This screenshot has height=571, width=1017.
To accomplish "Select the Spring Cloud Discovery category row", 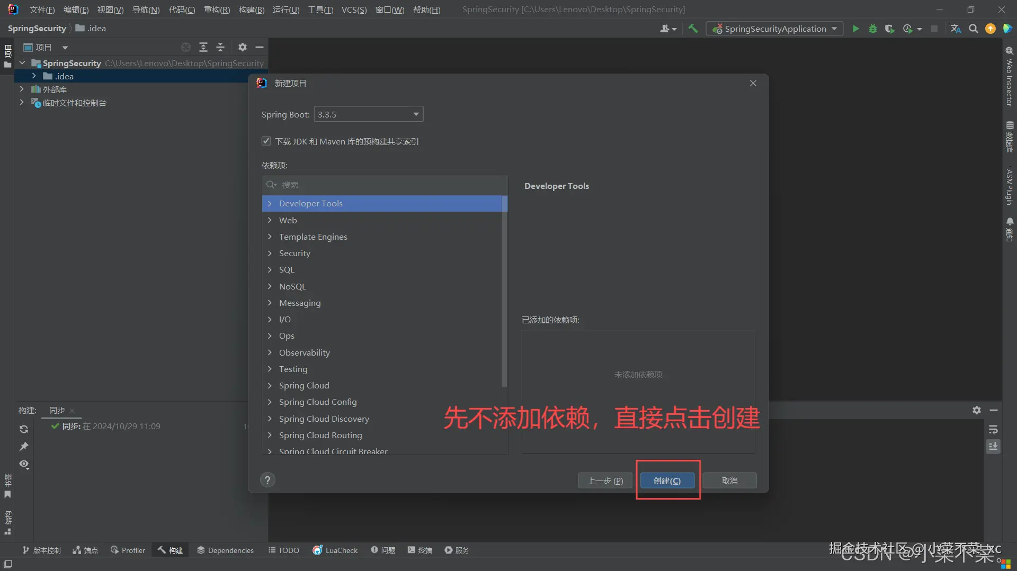I will pos(382,419).
